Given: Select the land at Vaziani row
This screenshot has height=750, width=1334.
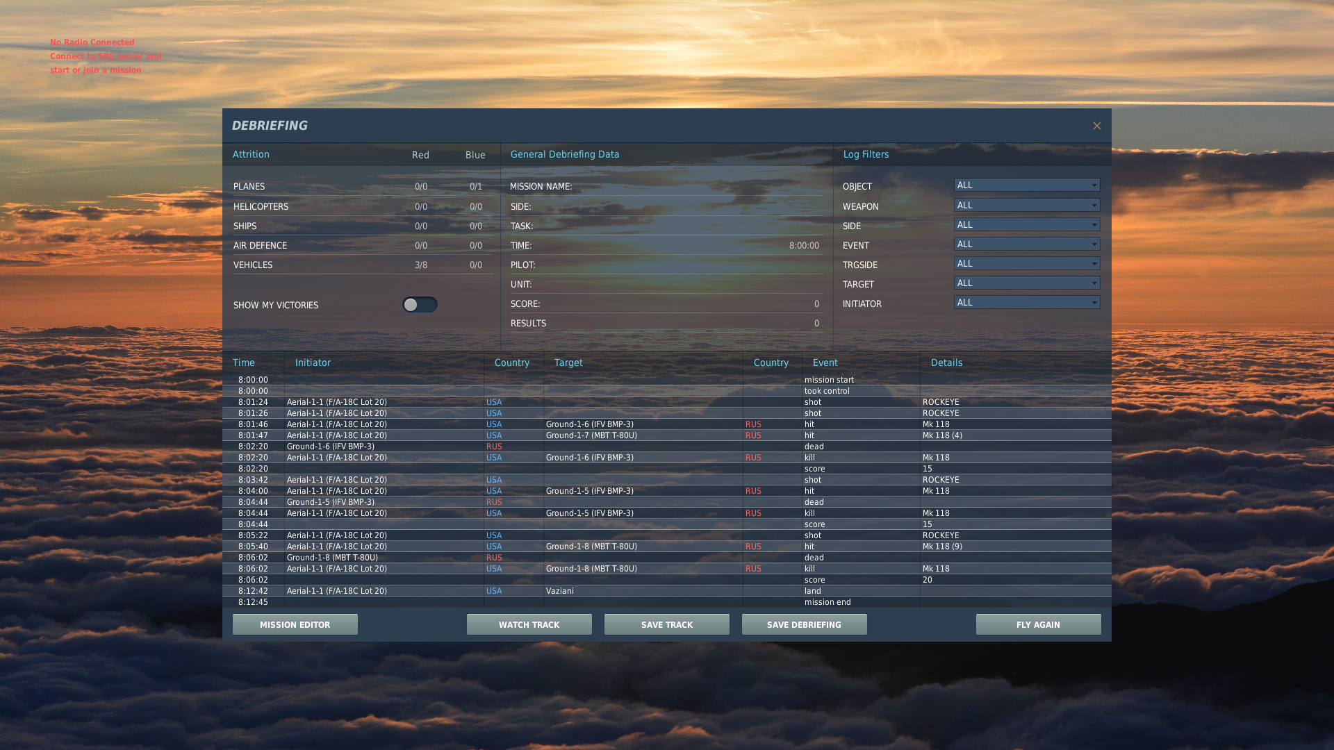Looking at the screenshot, I should (667, 591).
